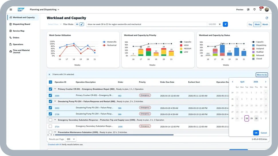This screenshot has height=156, width=278.
Task: Send the AI filter query
Action: click(225, 24)
